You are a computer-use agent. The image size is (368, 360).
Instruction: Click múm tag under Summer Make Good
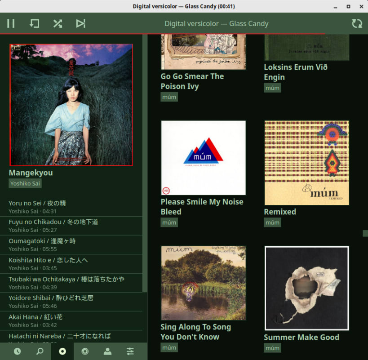(x=272, y=348)
